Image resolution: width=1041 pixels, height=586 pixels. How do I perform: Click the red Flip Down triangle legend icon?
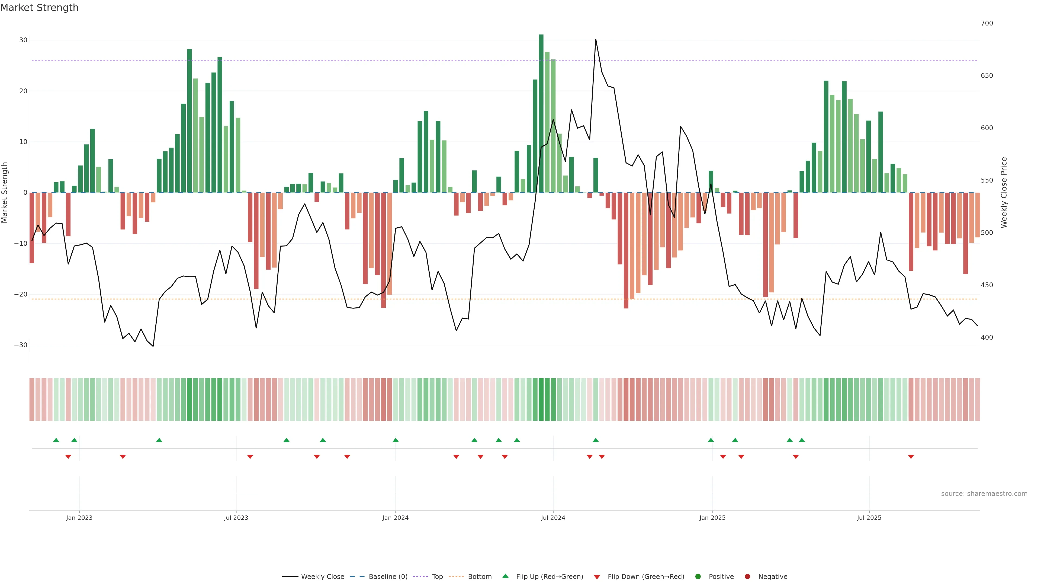[x=597, y=577]
